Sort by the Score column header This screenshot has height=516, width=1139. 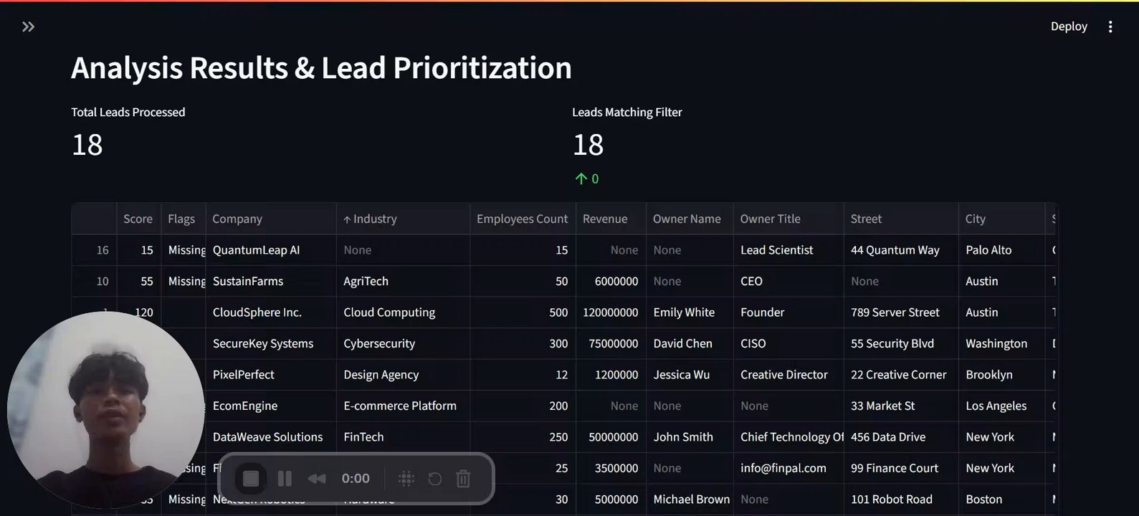pos(138,219)
